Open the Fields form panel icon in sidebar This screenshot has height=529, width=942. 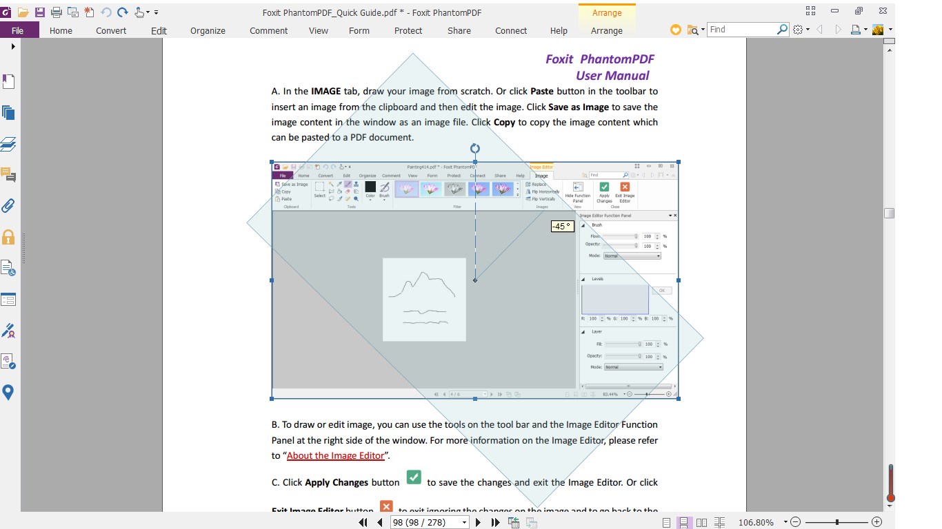pyautogui.click(x=8, y=300)
